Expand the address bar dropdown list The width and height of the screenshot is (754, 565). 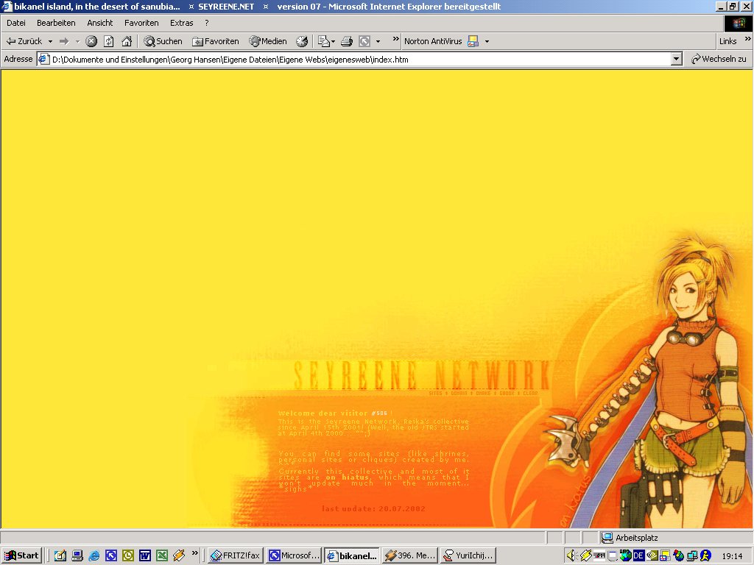[x=677, y=60]
